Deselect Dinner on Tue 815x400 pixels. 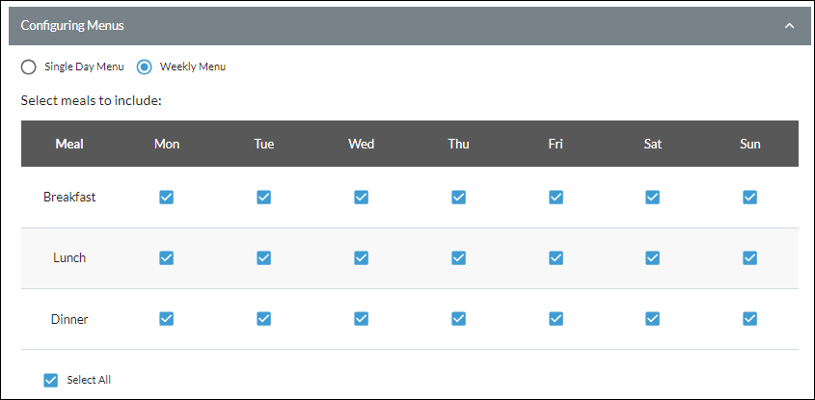(263, 319)
